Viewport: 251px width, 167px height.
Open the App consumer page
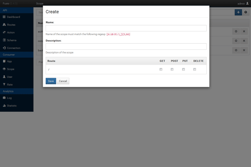click(x=10, y=61)
